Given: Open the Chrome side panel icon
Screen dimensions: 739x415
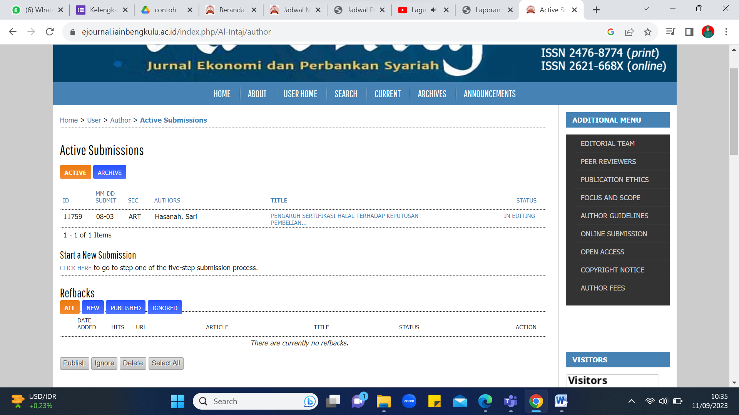Looking at the screenshot, I should point(689,32).
